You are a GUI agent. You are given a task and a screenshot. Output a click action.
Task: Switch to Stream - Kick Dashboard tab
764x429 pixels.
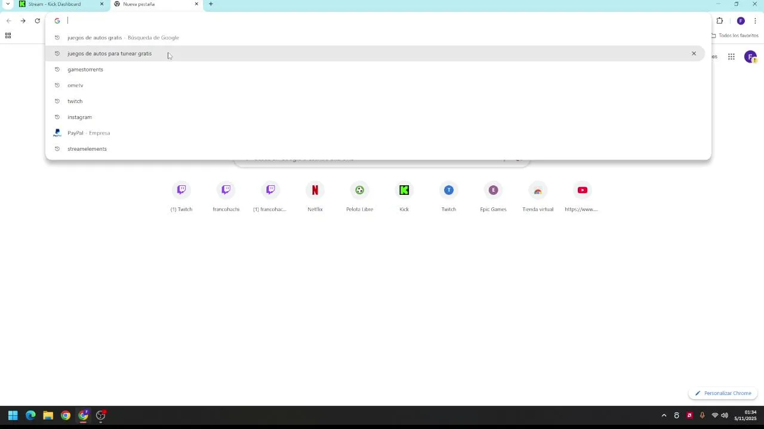[60, 4]
